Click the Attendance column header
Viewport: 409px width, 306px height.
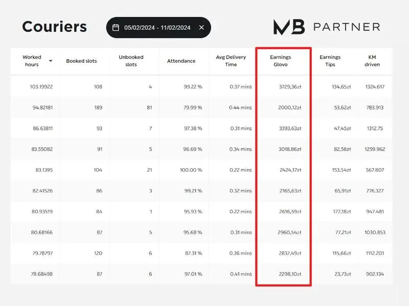click(x=181, y=61)
